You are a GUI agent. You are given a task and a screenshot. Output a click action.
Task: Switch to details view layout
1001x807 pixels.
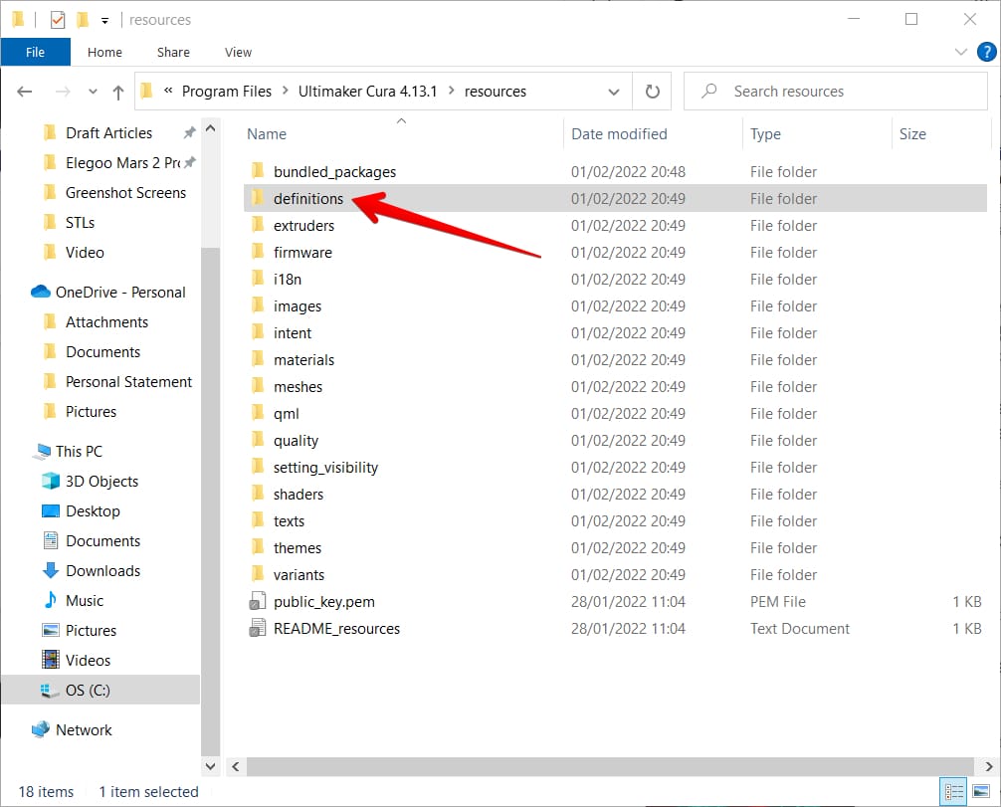pos(954,792)
